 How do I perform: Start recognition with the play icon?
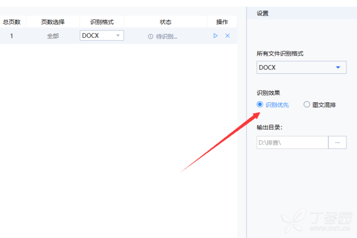pos(215,36)
